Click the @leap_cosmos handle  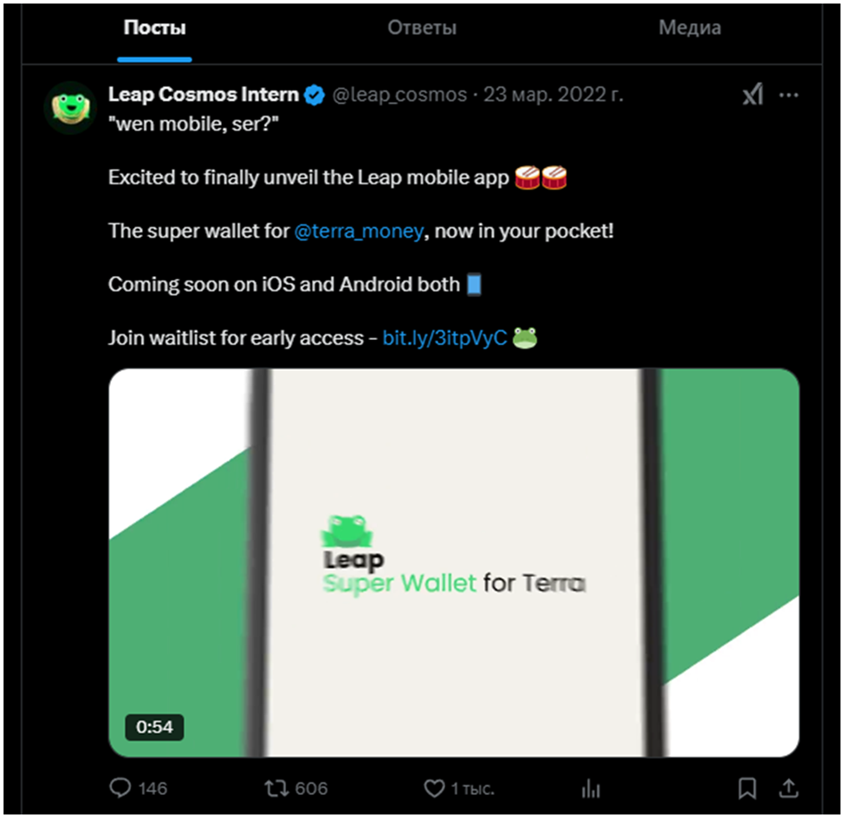point(400,95)
